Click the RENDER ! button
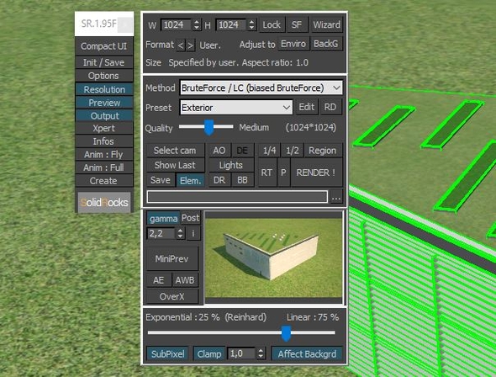 316,173
